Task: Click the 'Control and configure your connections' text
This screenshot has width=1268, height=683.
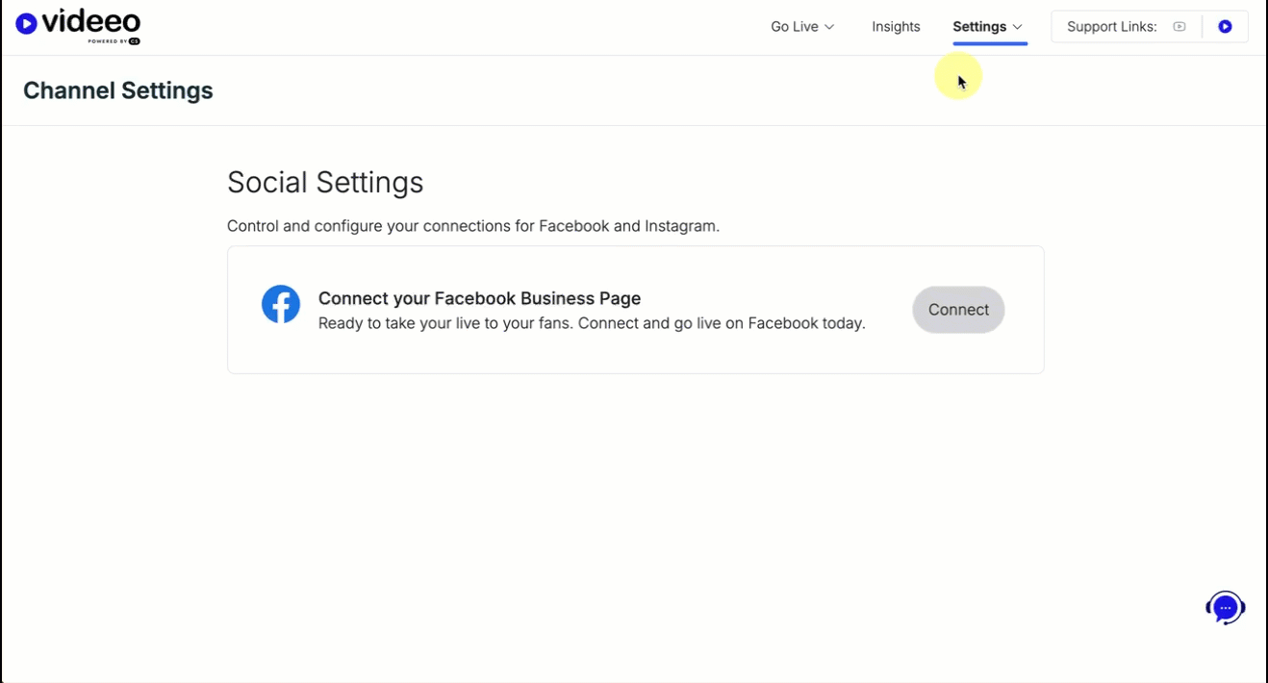Action: point(473,226)
